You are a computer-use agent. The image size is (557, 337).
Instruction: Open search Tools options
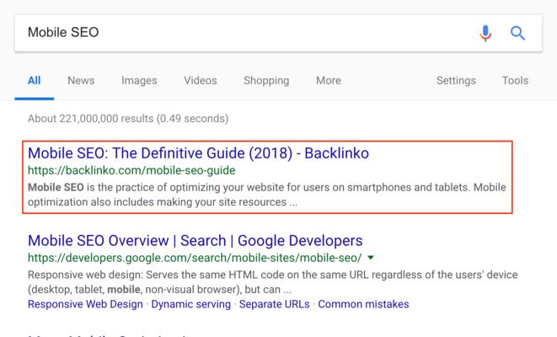pyautogui.click(x=515, y=81)
